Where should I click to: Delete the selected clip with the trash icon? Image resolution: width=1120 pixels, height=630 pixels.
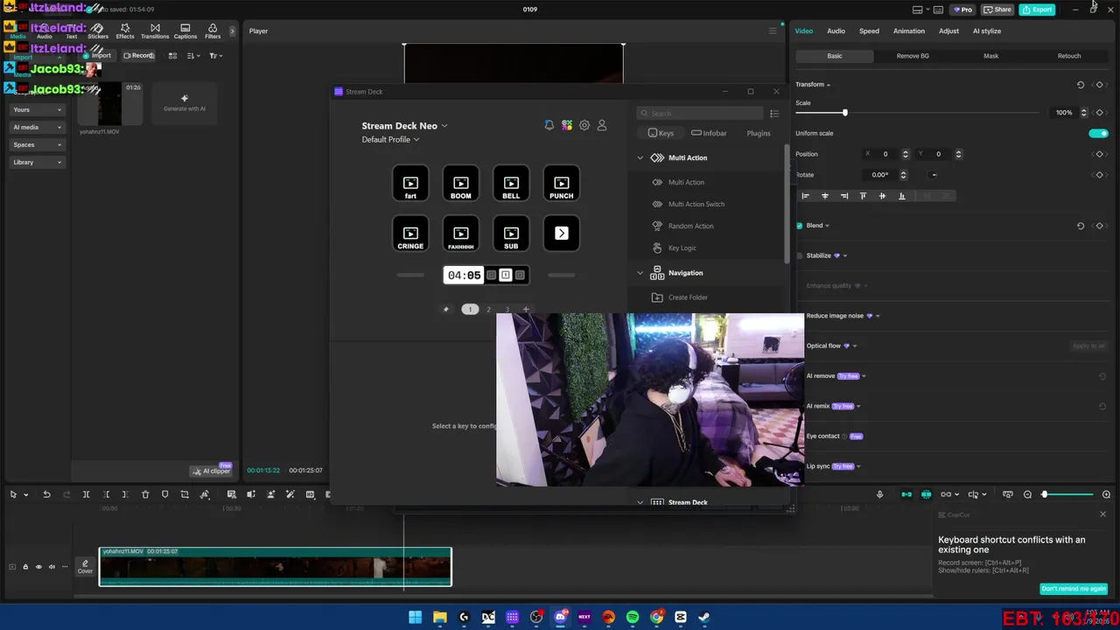pyautogui.click(x=145, y=494)
